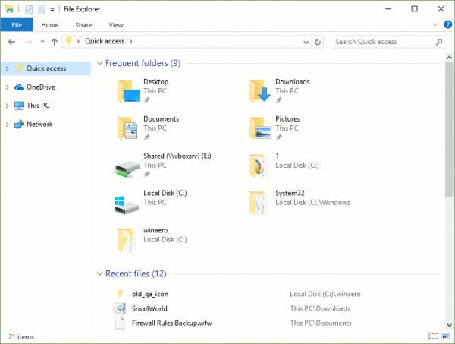Viewport: 455px width, 344px height.
Task: Select OneDrive in the navigation pane
Action: pos(41,87)
